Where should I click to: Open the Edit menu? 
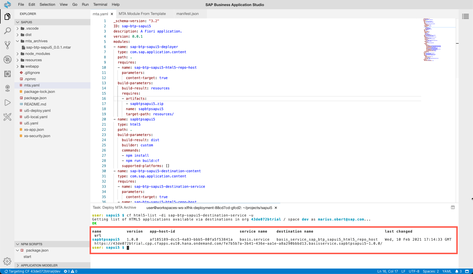32,5
